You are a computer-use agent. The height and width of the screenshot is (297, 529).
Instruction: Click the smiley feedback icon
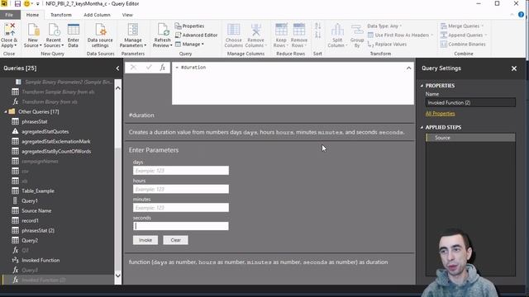pyautogui.click(x=27, y=4)
